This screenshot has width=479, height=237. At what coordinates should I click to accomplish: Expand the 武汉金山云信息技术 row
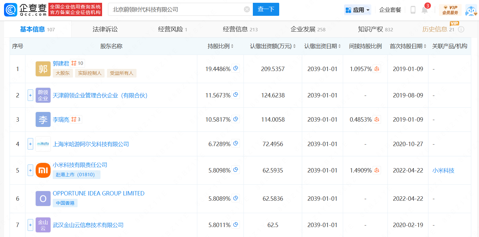30,225
